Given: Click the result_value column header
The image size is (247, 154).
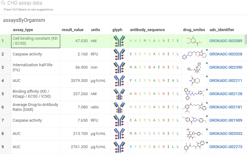Looking at the screenshot, I should (x=73, y=30).
